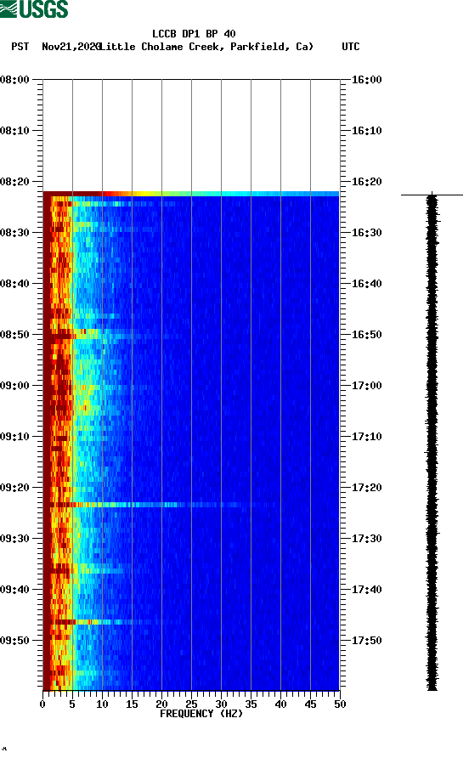
Task: Click the 17:10 UTC time label
Action: coord(366,437)
